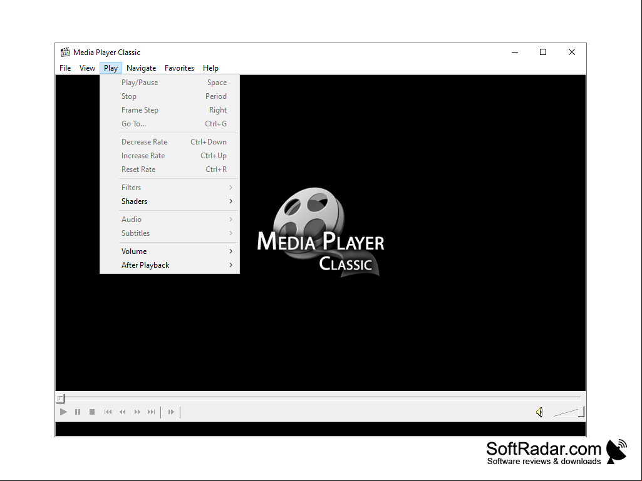Click the fast-forward icon in the control bar

pyautogui.click(x=137, y=412)
